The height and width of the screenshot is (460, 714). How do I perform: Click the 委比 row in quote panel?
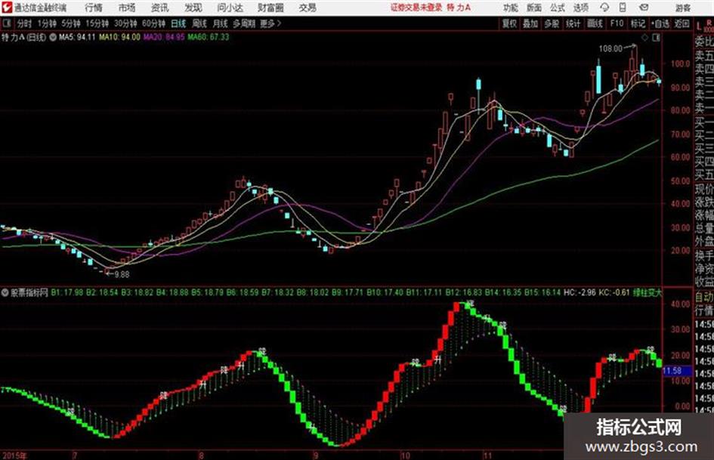coord(704,42)
